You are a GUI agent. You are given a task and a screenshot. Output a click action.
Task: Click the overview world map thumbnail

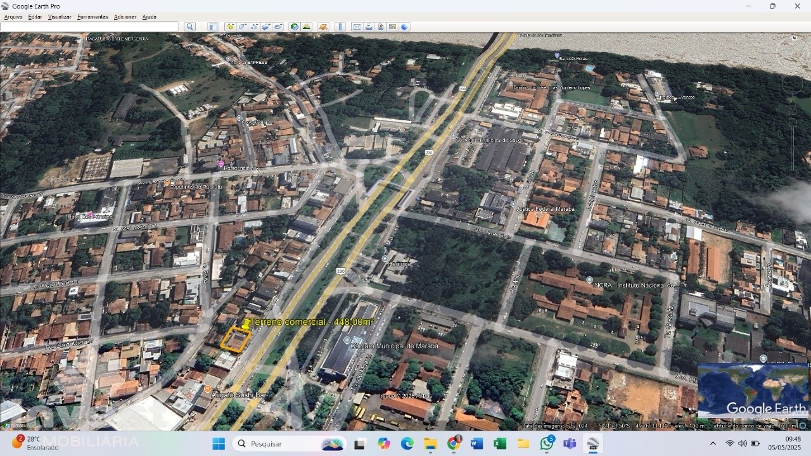pos(753,391)
